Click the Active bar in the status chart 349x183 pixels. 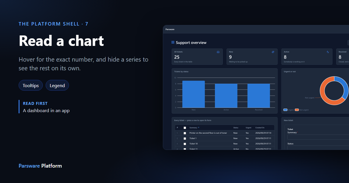[x=226, y=96]
